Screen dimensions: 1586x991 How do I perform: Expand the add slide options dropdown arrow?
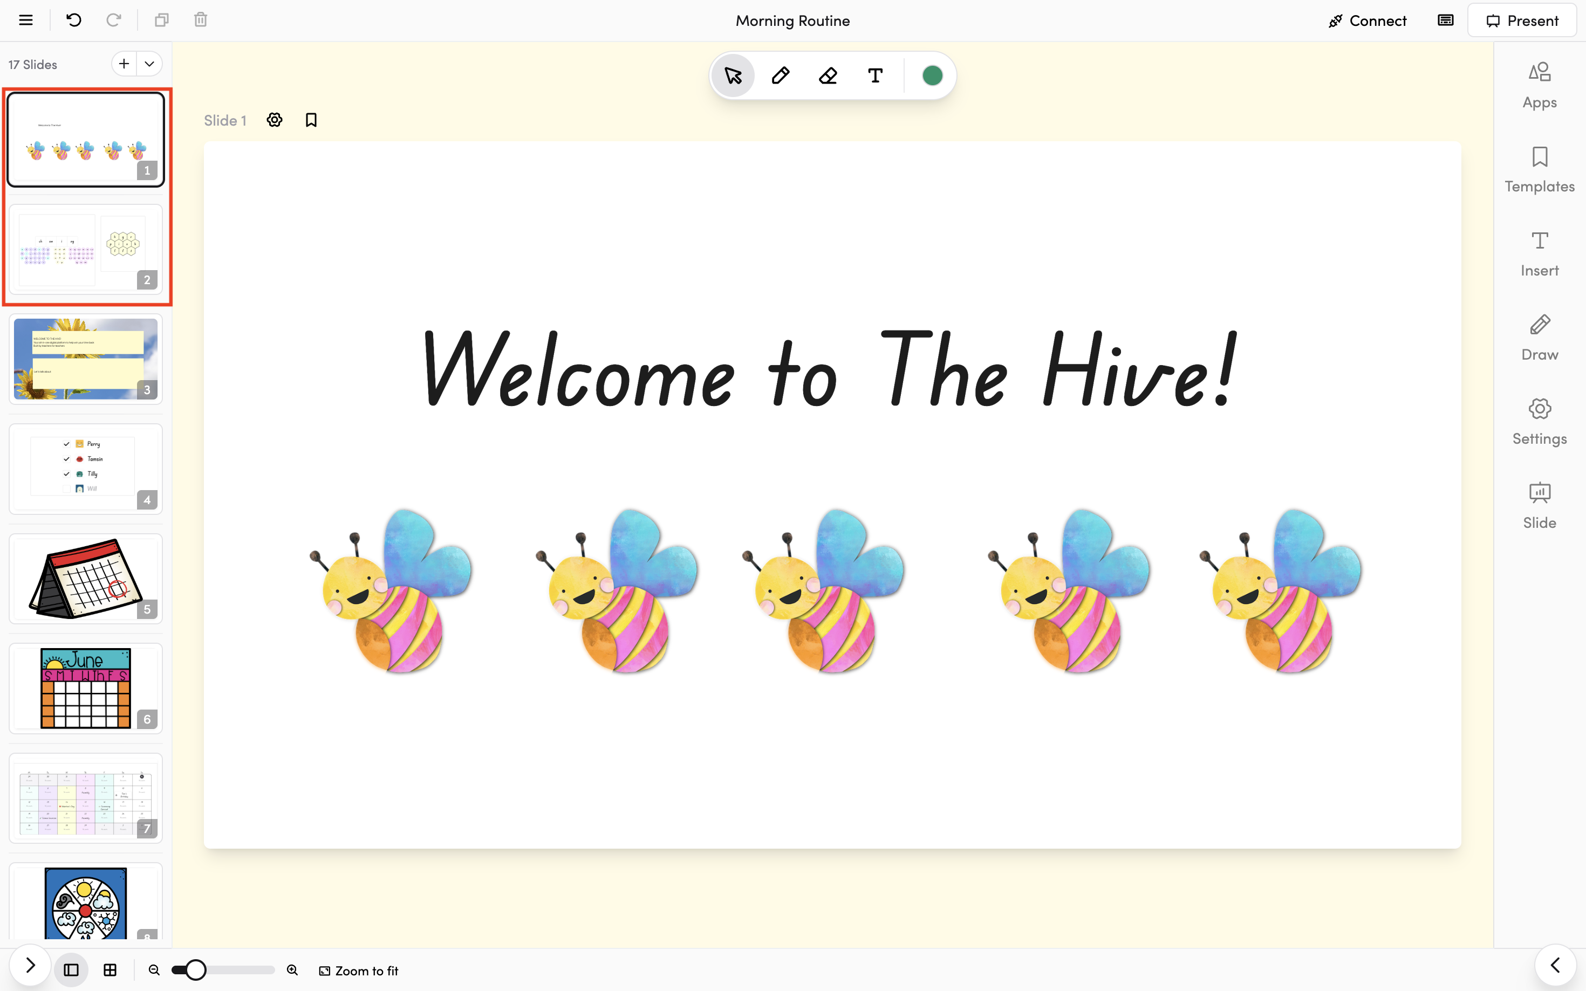149,64
